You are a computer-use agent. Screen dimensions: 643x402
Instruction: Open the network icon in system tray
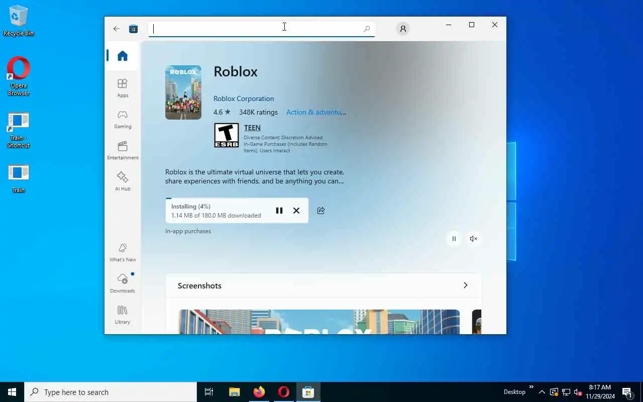click(x=566, y=392)
